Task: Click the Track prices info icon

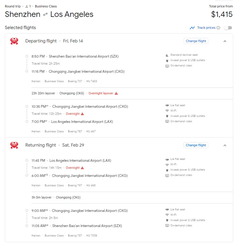Action: point(218,28)
